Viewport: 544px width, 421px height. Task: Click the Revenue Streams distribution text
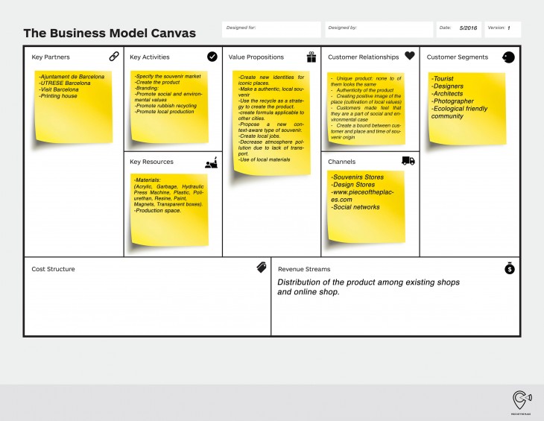pos(368,287)
